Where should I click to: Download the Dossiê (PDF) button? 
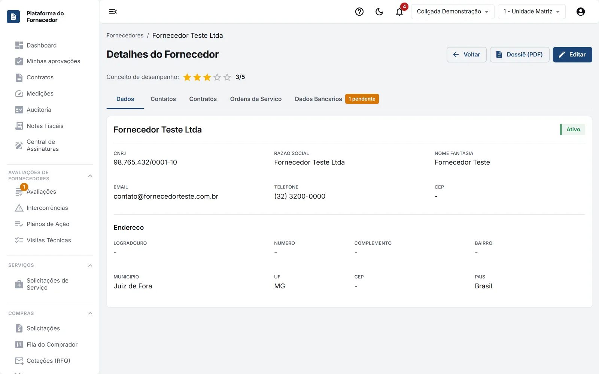click(520, 55)
